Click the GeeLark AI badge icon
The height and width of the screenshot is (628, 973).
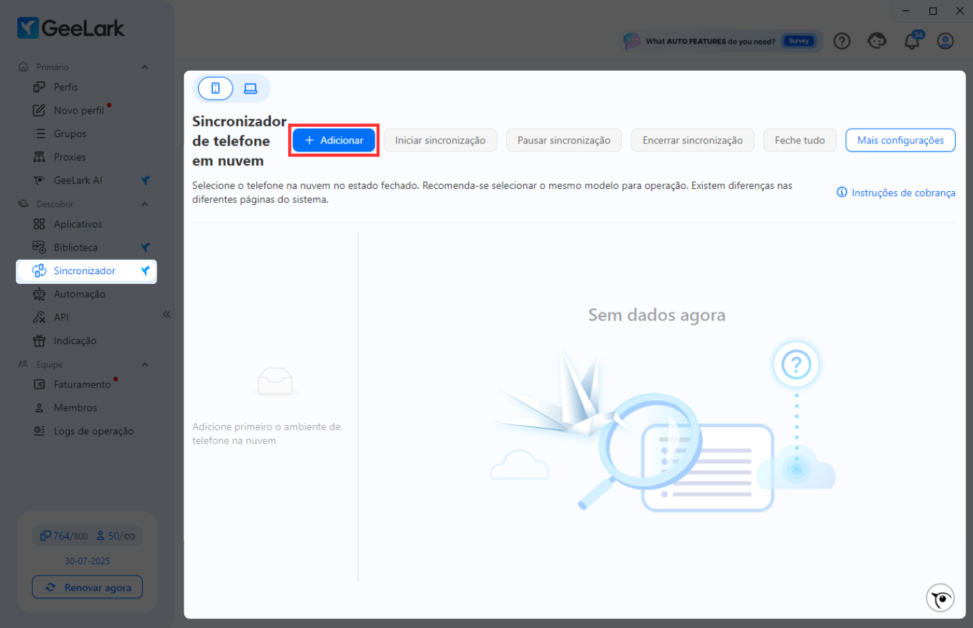(x=145, y=180)
